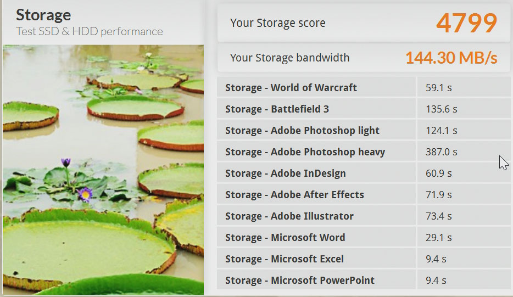Click the 144.30 MB/s bandwidth value
The height and width of the screenshot is (297, 513).
click(451, 58)
